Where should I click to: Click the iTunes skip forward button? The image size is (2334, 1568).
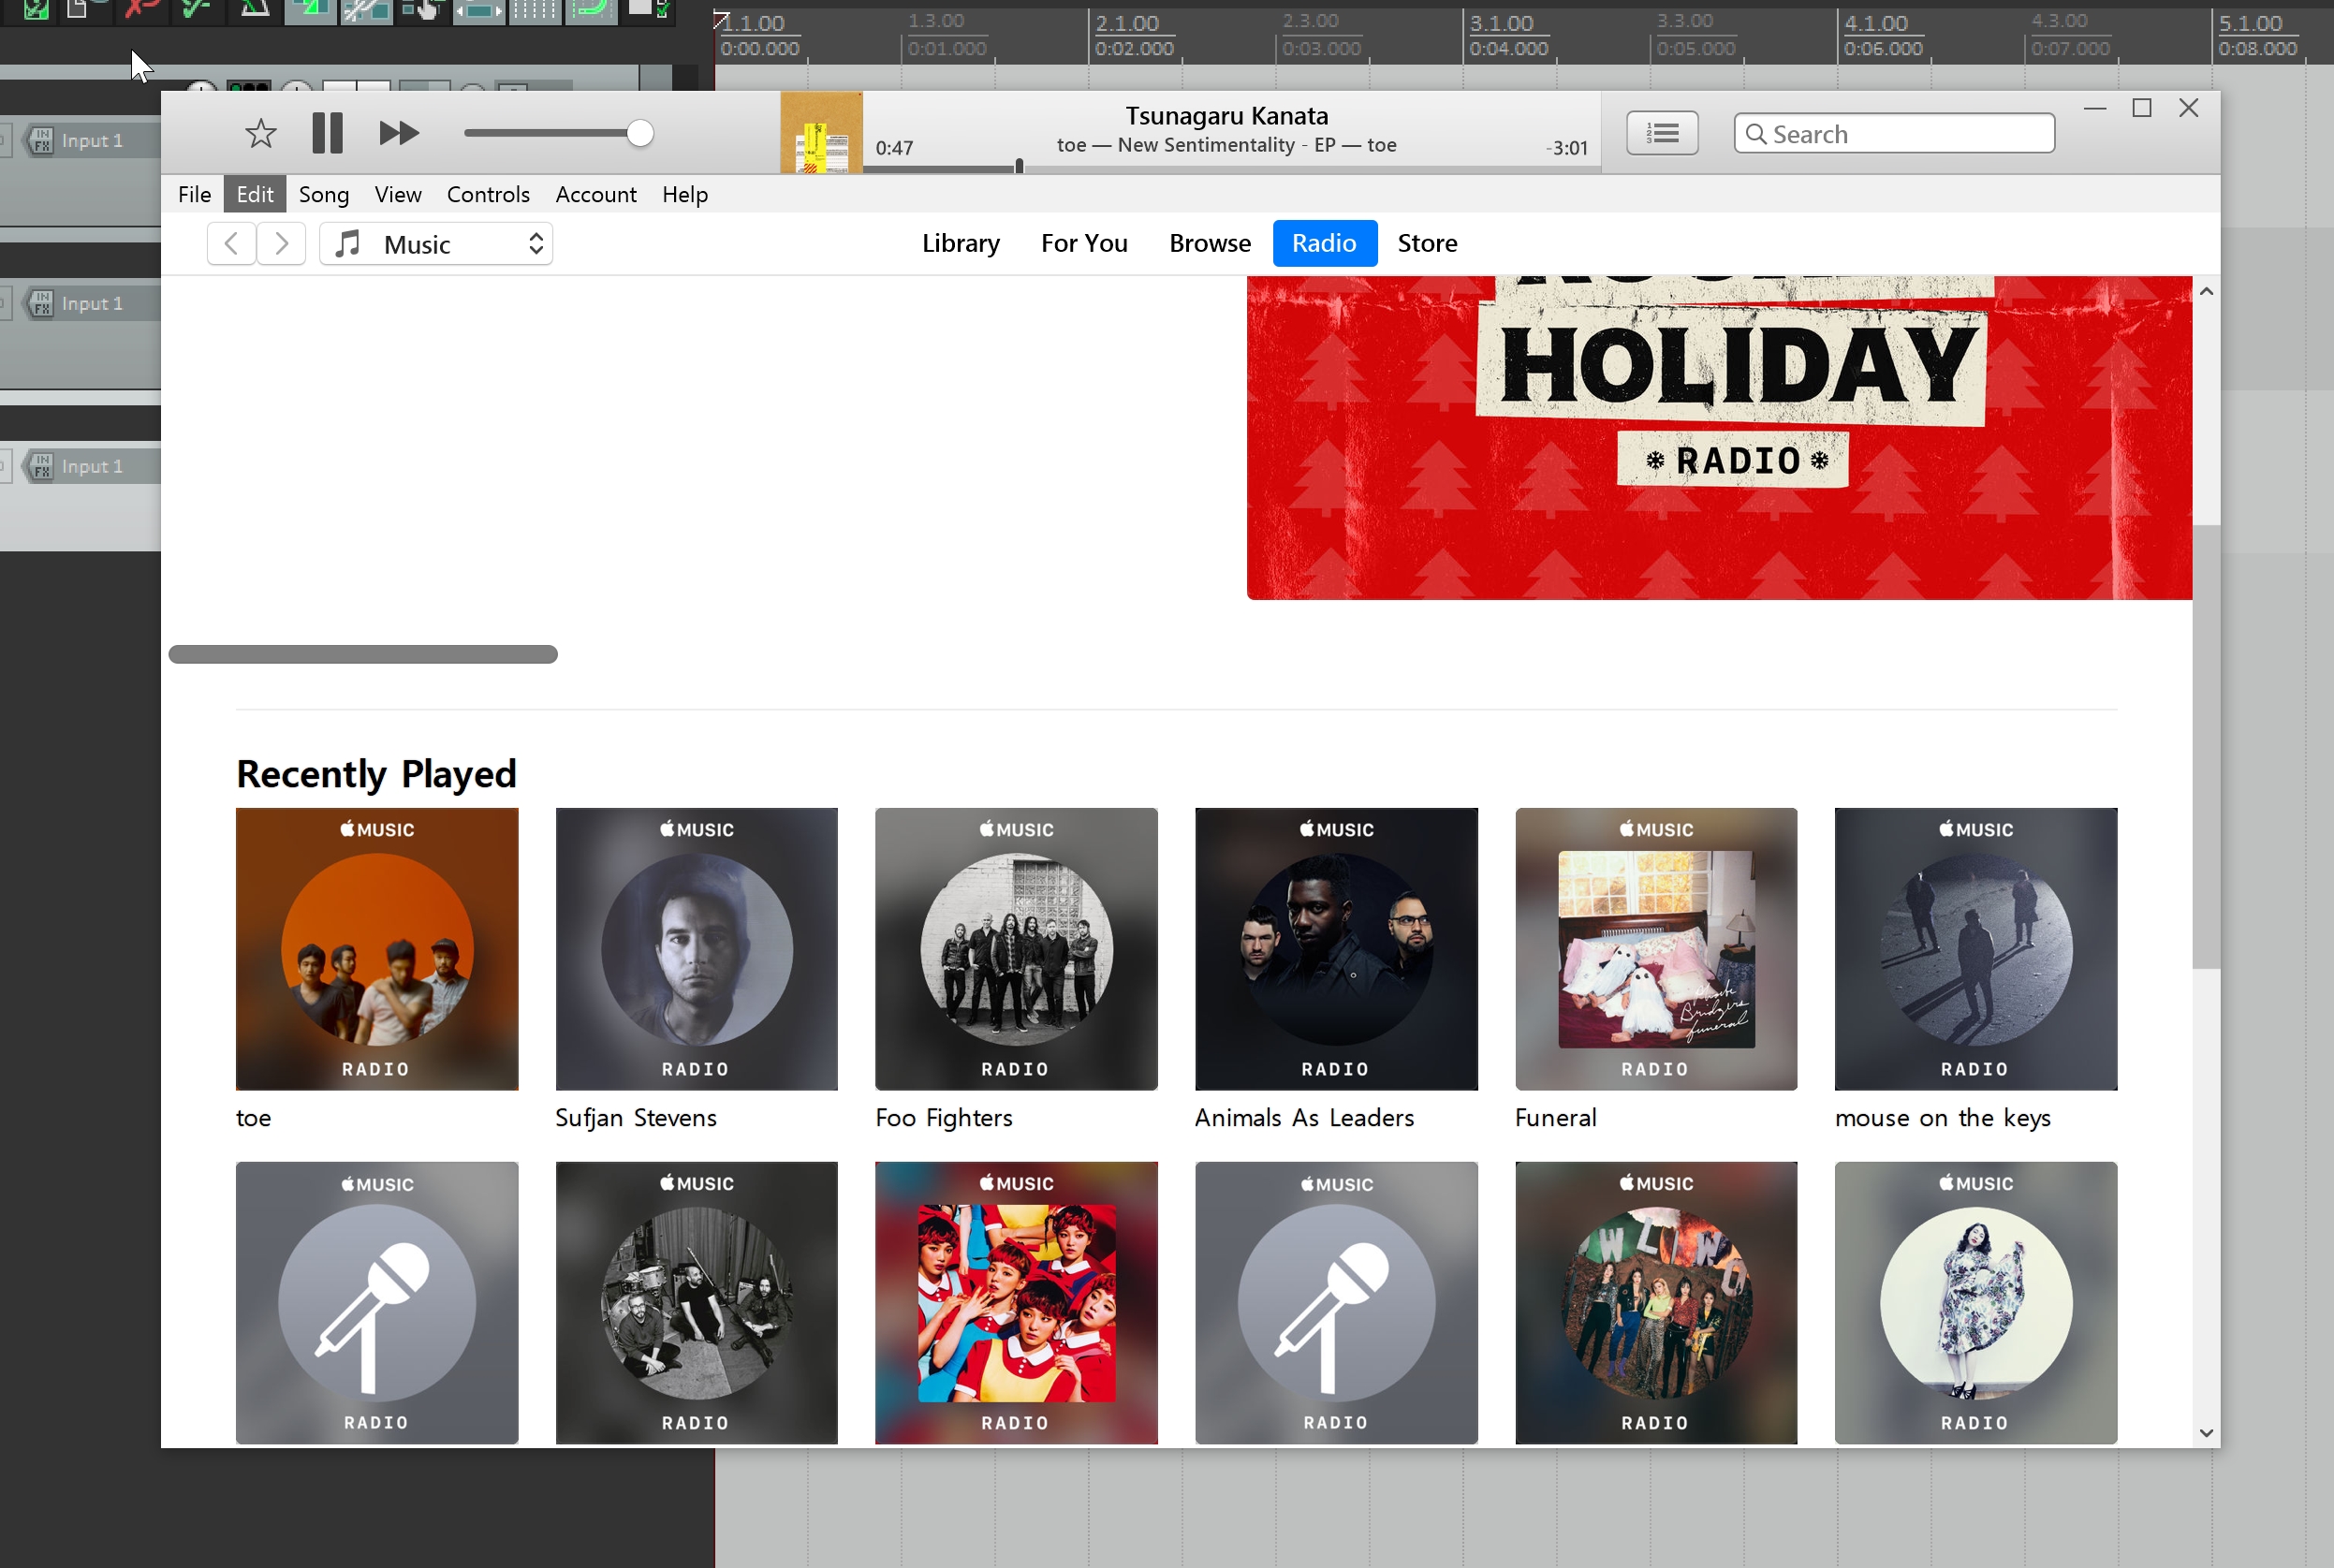click(x=397, y=133)
